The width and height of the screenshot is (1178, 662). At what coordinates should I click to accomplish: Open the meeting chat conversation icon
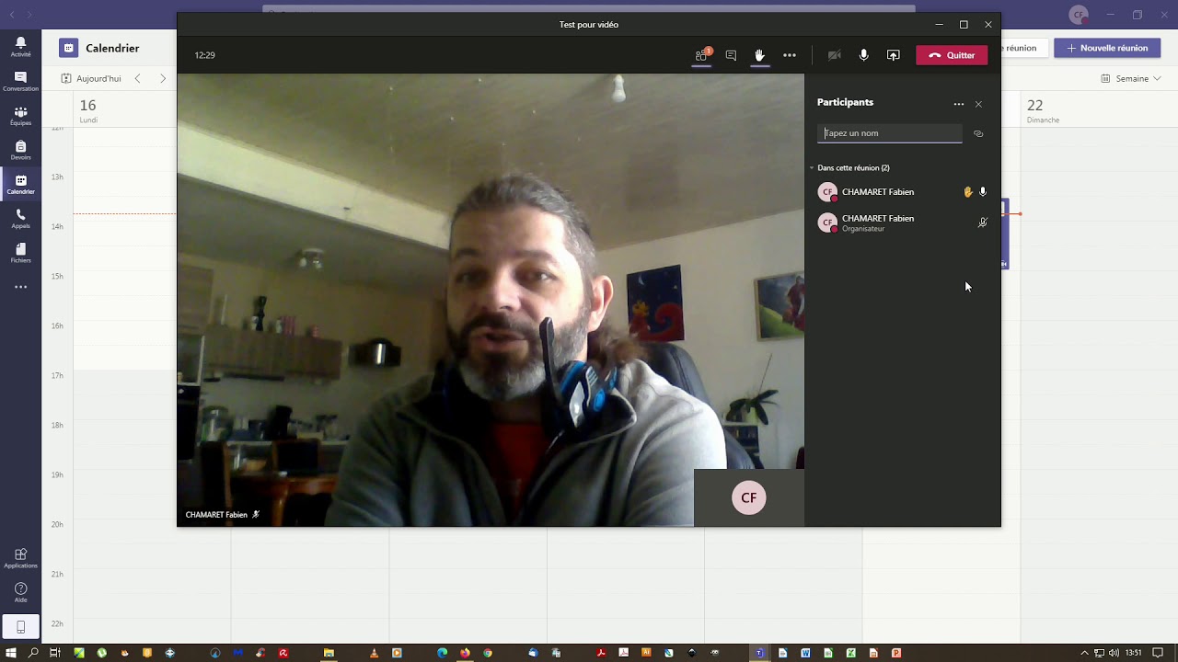[x=731, y=55]
